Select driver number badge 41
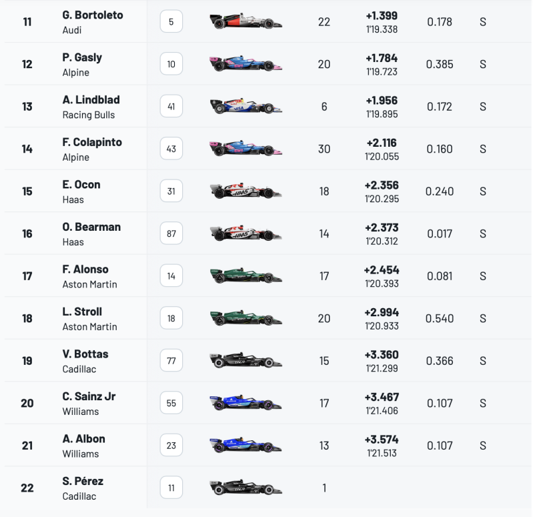Image resolution: width=533 pixels, height=517 pixels. [171, 106]
